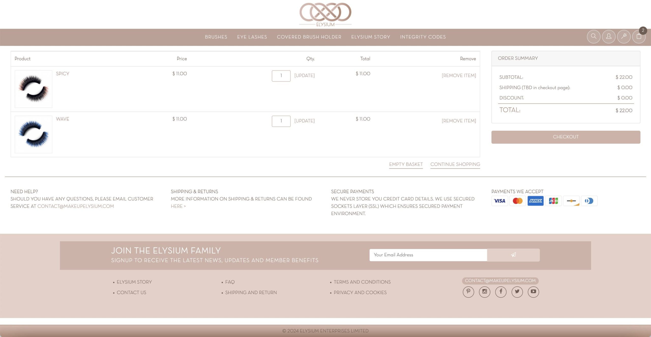
Task: Submit email with paper plane button
Action: click(513, 255)
